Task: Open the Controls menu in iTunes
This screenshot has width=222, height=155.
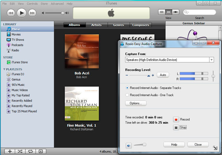Action: [32, 4]
